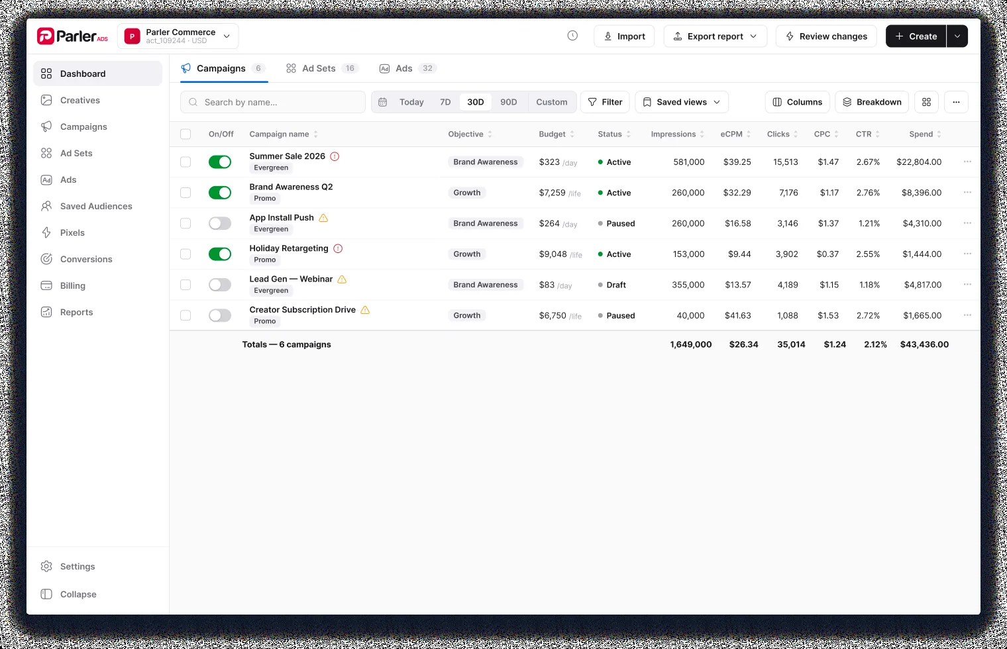Toggle off Holiday Retargeting campaign
This screenshot has height=649, width=1007.
click(220, 254)
